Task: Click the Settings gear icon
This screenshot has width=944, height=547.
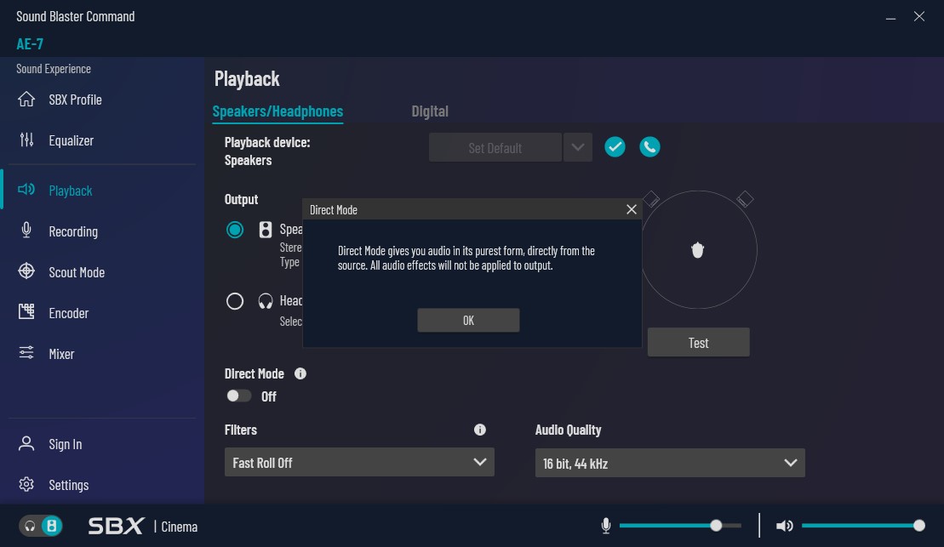Action: pyautogui.click(x=26, y=484)
